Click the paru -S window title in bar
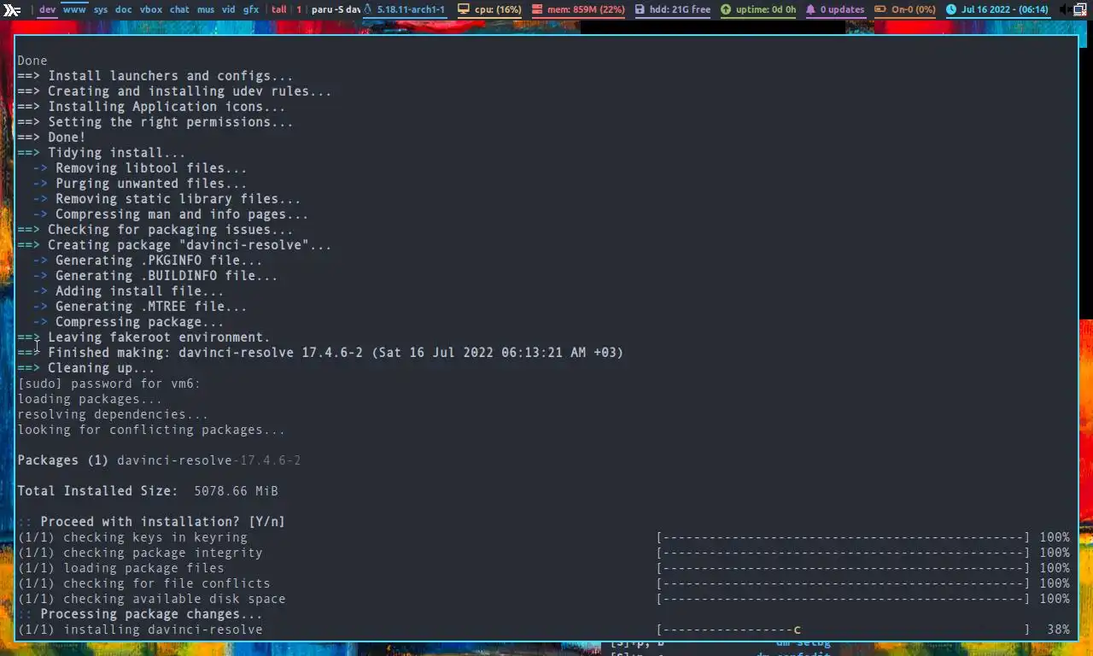Viewport: 1093px width, 656px height. pos(336,10)
